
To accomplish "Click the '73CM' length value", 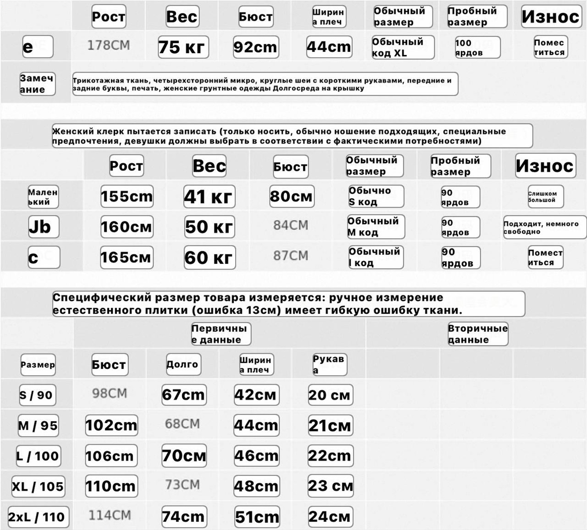I will coord(182,485).
